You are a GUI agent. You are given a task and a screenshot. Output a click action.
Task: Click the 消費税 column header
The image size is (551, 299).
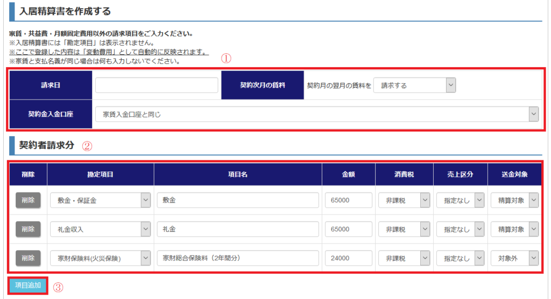(x=404, y=174)
